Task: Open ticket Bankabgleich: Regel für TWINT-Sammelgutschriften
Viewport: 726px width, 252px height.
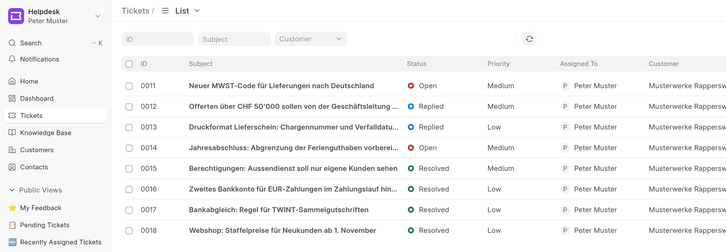Action: pyautogui.click(x=279, y=210)
